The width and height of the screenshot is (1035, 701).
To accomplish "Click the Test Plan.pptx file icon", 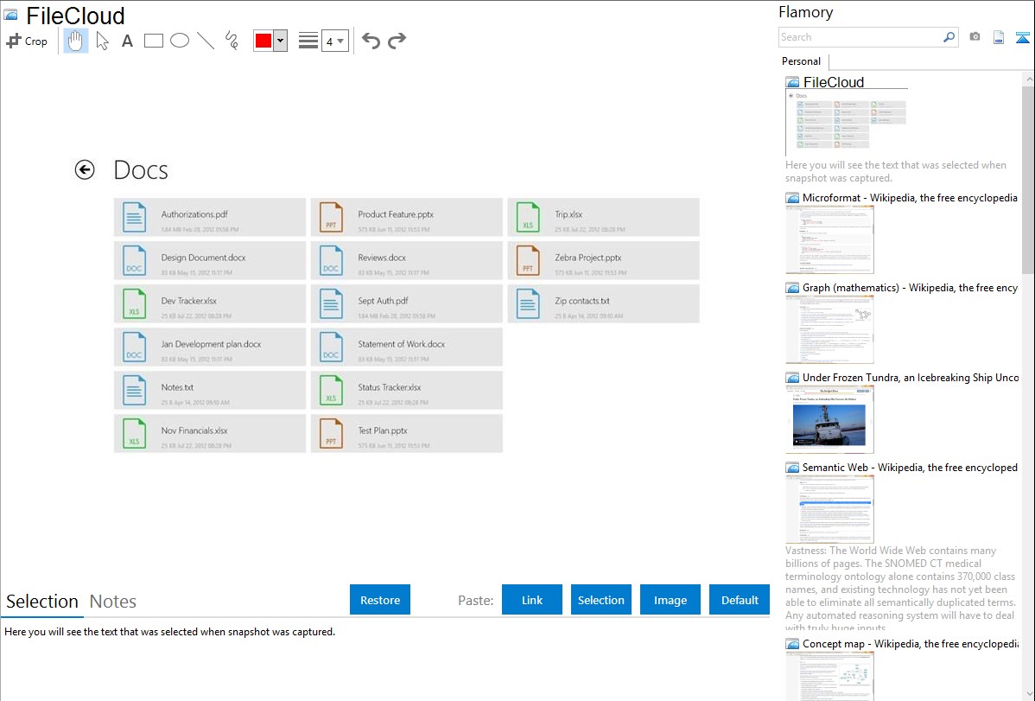I will click(x=331, y=433).
